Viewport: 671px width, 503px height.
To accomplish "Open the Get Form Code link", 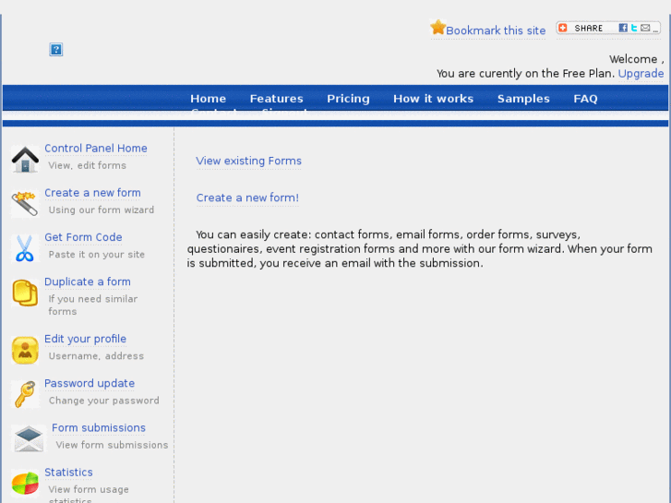I will [83, 237].
